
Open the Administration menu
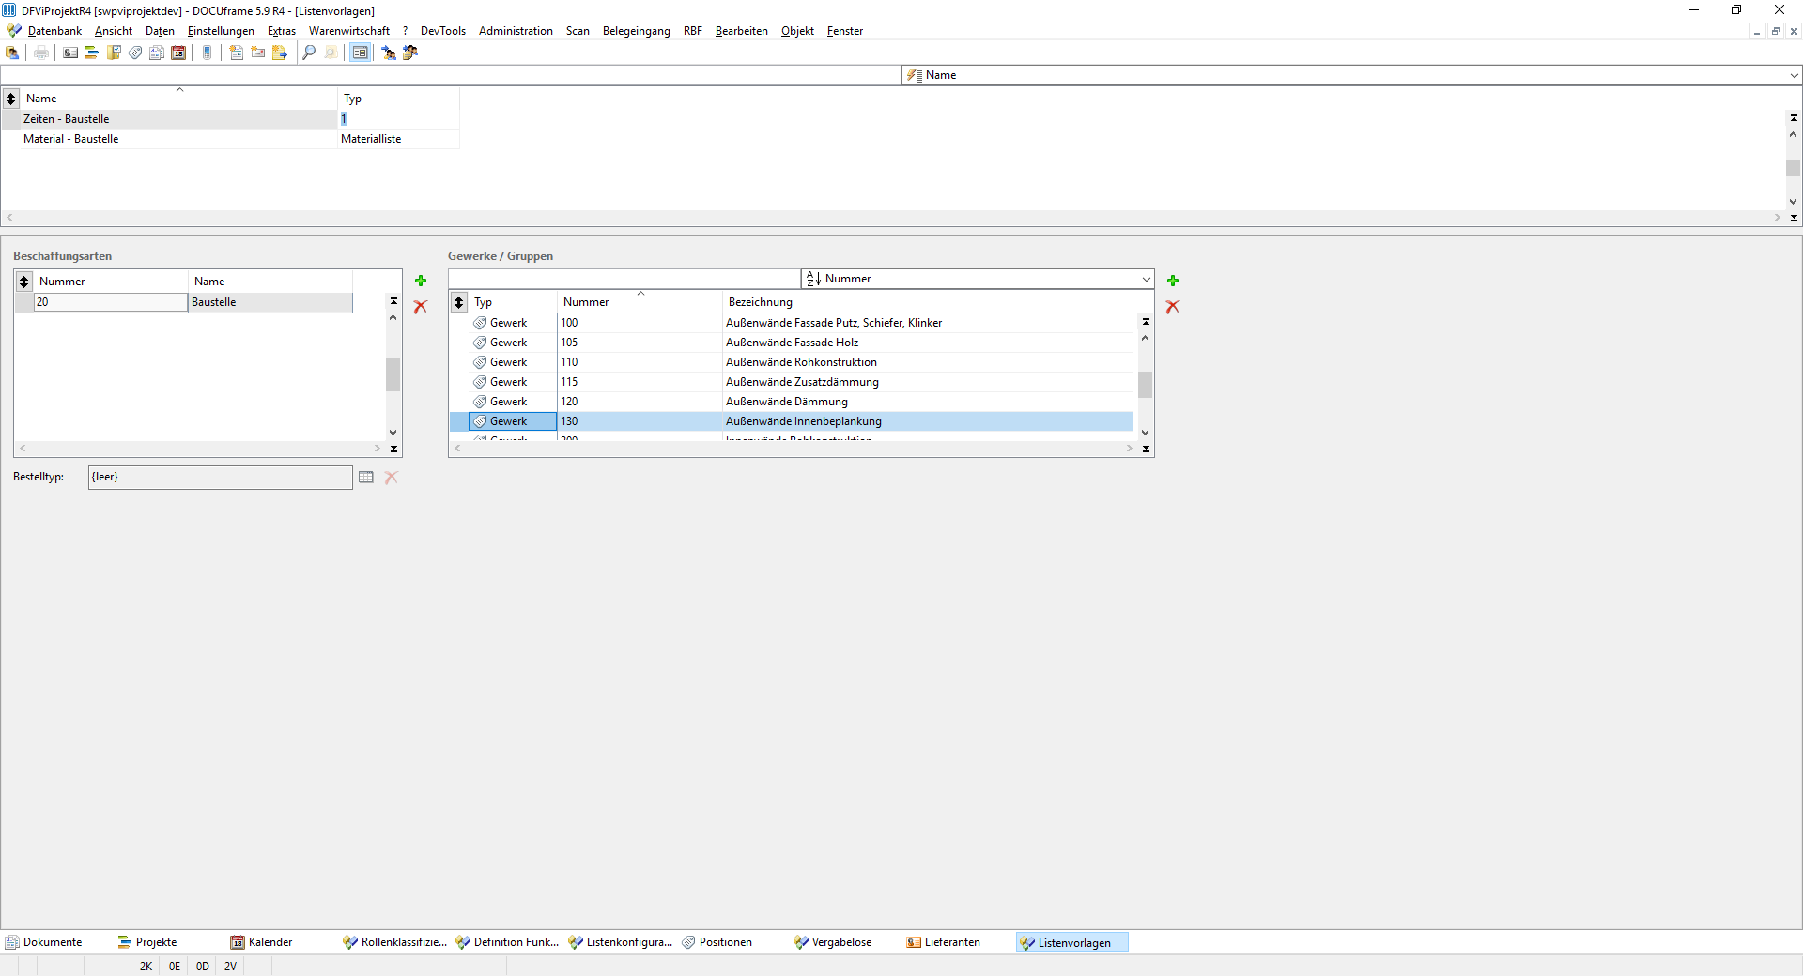click(x=516, y=31)
